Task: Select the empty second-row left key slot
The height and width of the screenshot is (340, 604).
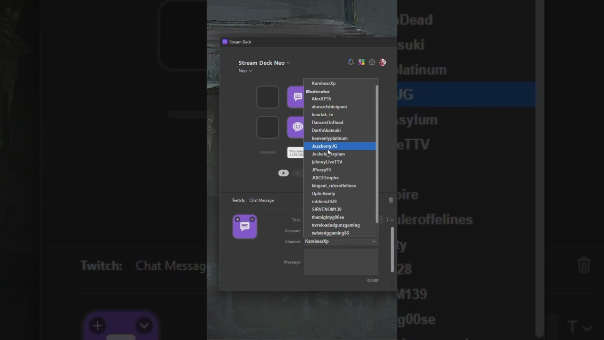Action: 268,127
